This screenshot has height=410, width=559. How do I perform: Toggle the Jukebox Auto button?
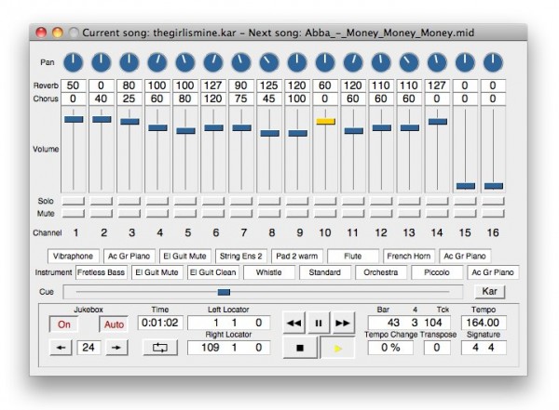coord(114,324)
